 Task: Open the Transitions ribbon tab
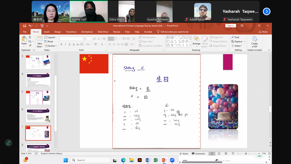click(x=71, y=32)
